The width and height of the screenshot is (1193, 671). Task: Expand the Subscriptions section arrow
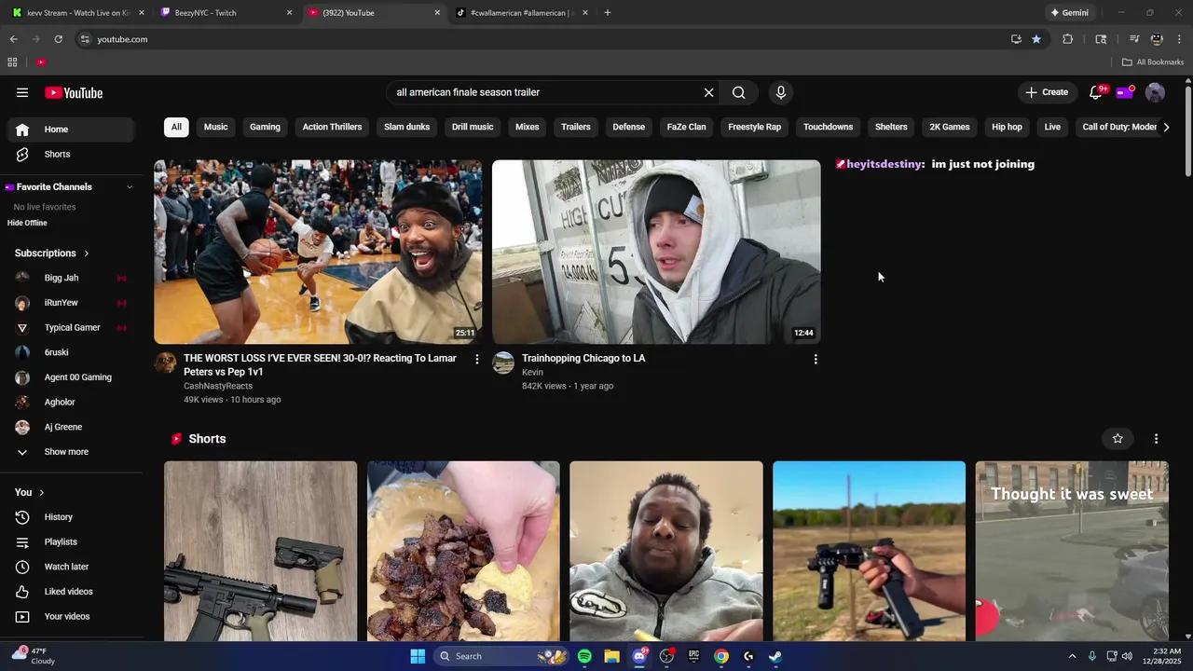pos(87,253)
